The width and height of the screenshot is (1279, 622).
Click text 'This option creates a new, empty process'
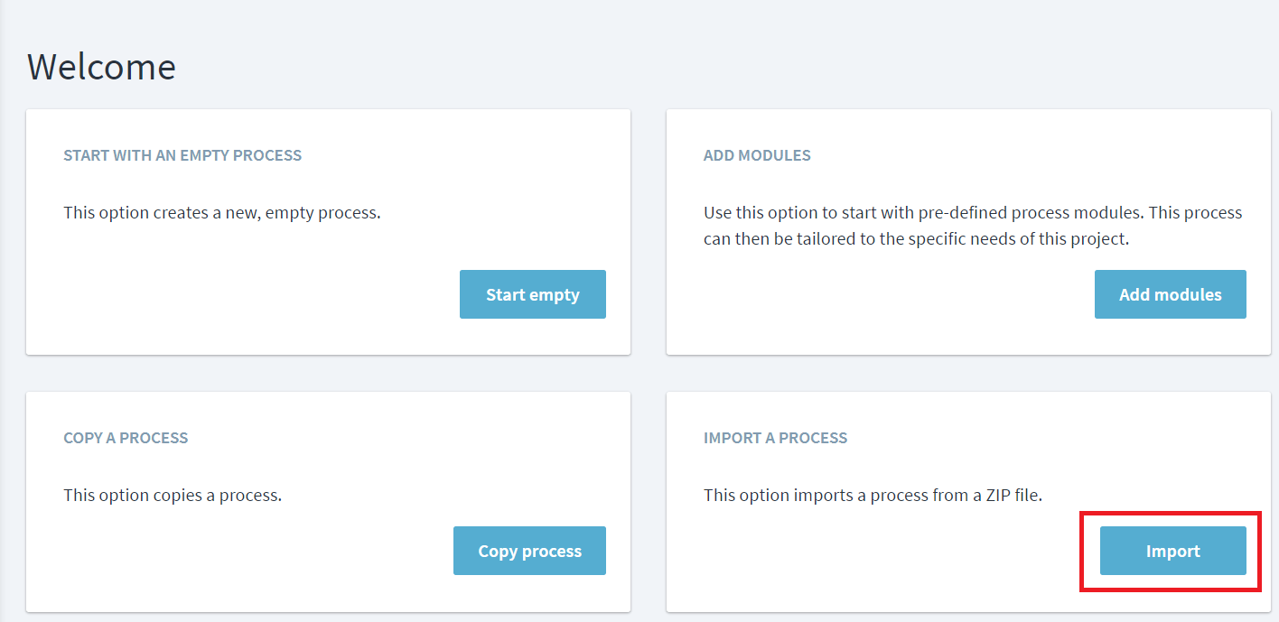pyautogui.click(x=221, y=214)
